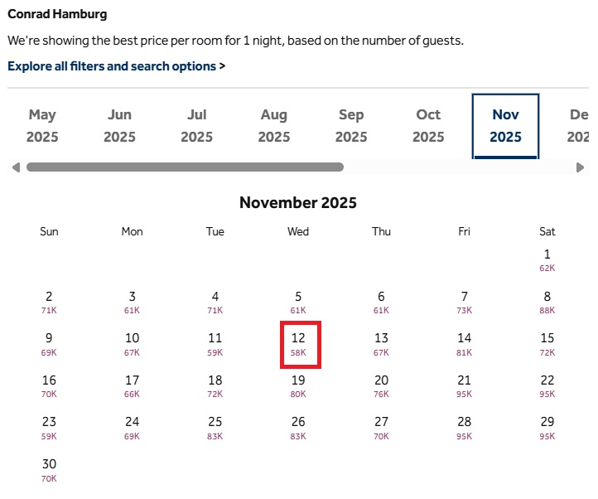Screen dimensions: 598x499
Task: Switch to the May 2025 tab
Action: pos(42,125)
